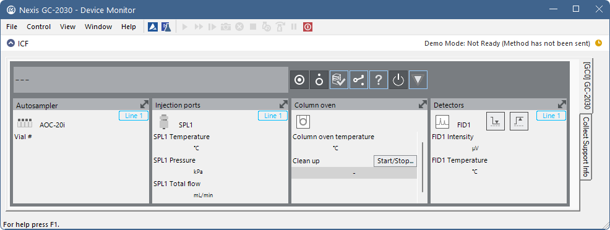Viewport: 610px width, 230px height.
Task: Click the blue flask icon in toolbar
Action: 166,27
